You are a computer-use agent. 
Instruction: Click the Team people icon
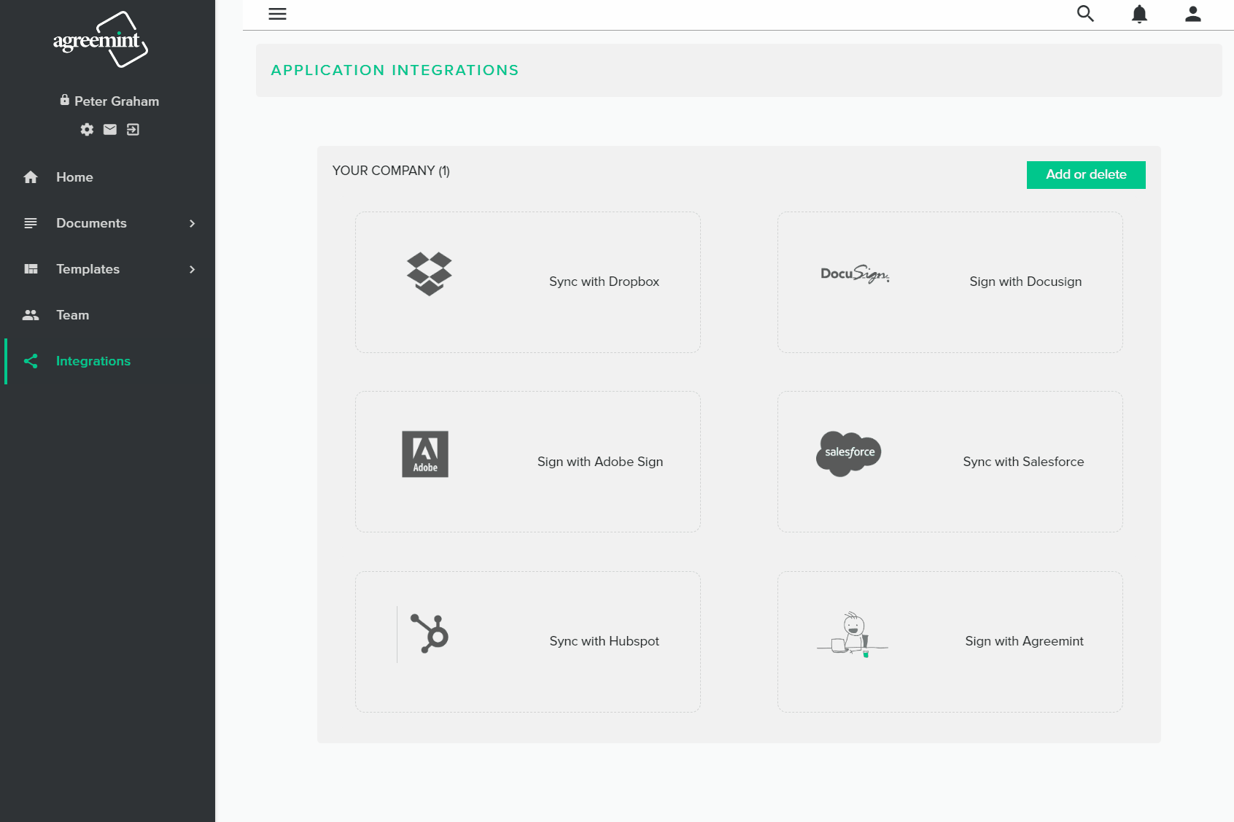31,315
